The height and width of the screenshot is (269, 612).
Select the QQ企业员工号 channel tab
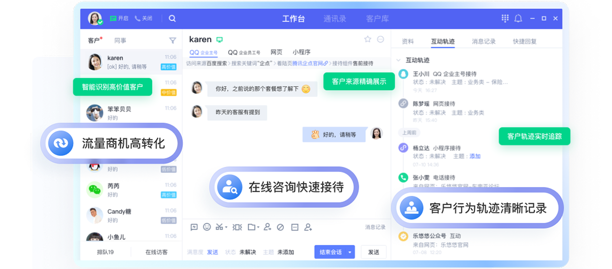[244, 52]
